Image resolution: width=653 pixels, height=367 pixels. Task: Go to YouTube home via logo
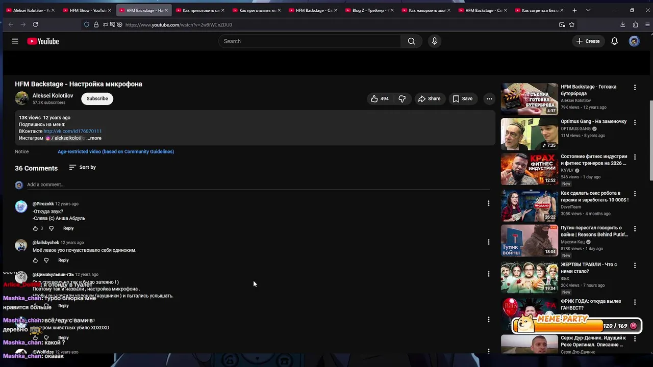point(43,41)
